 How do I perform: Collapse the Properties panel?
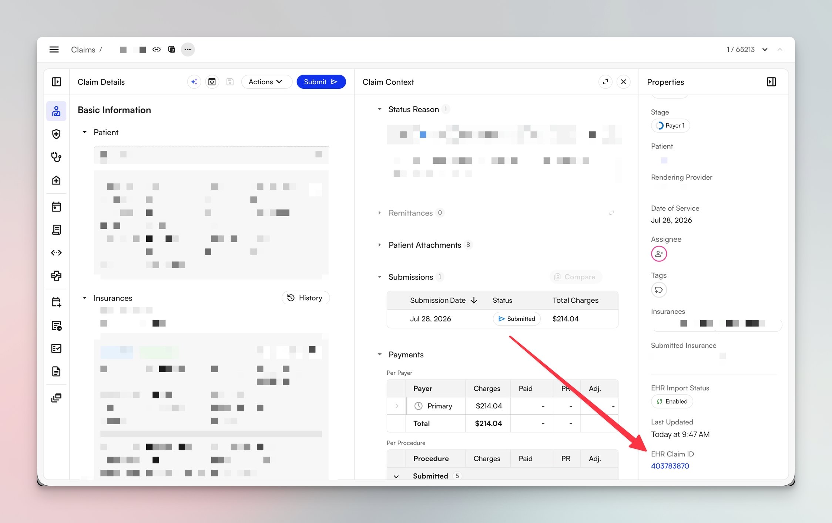click(x=771, y=82)
